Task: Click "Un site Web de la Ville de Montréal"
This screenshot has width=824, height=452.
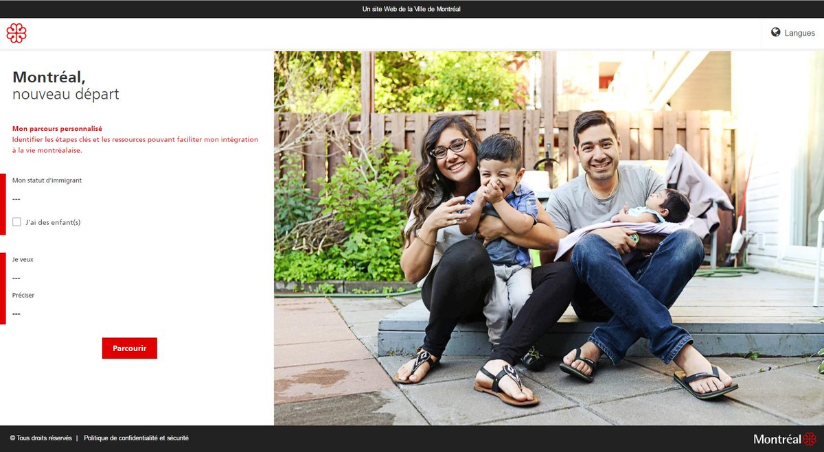Action: pos(411,9)
